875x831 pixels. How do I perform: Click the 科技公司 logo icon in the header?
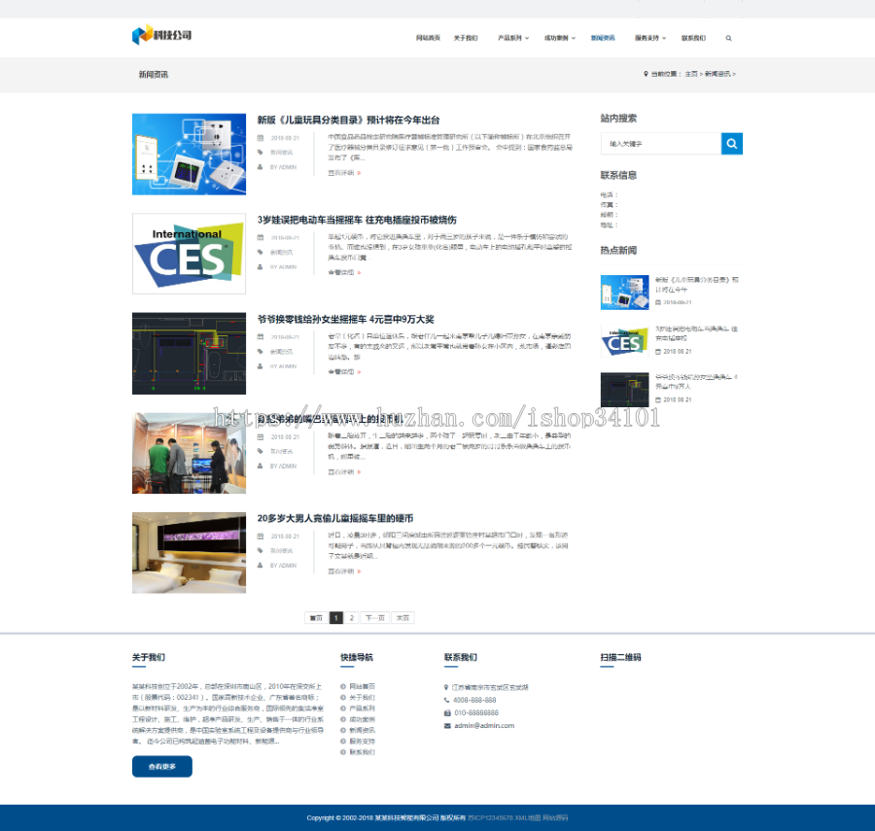[142, 37]
